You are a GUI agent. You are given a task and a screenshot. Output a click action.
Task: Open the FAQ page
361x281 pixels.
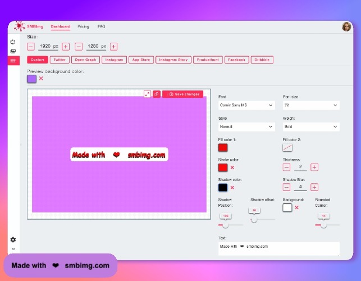(101, 26)
